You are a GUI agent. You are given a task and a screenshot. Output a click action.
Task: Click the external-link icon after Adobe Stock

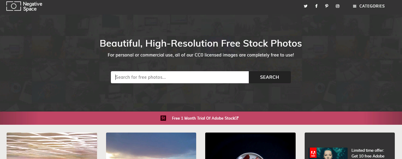click(x=237, y=118)
